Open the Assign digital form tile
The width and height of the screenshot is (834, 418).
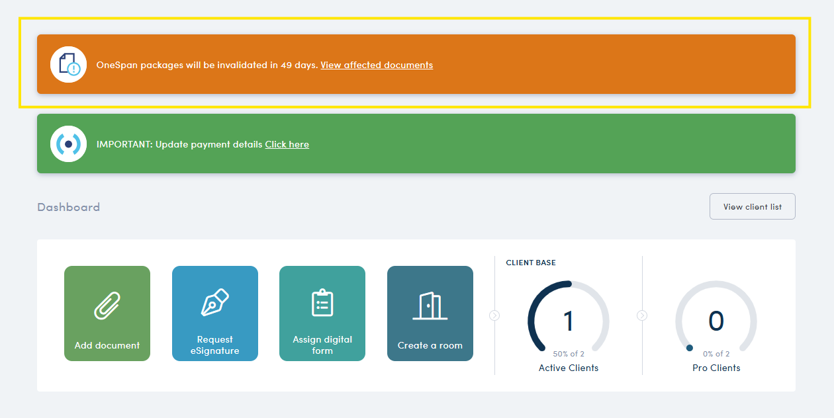[x=322, y=313]
